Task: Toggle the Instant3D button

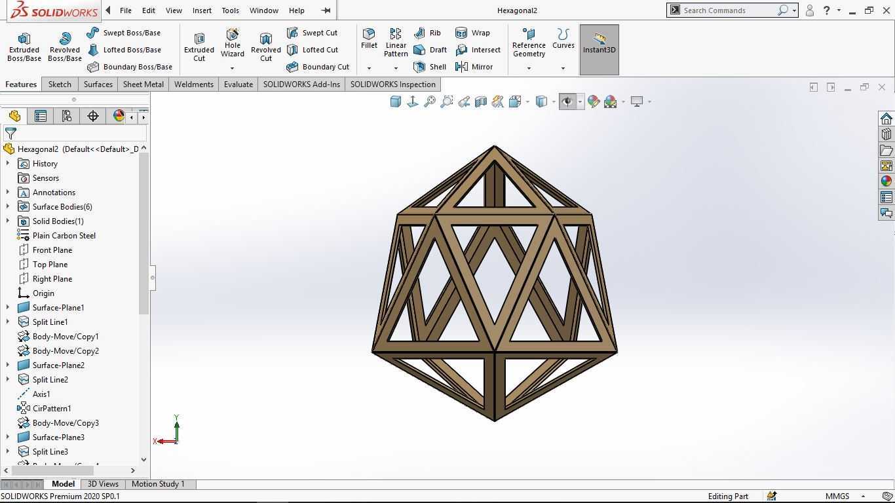Action: tap(600, 50)
